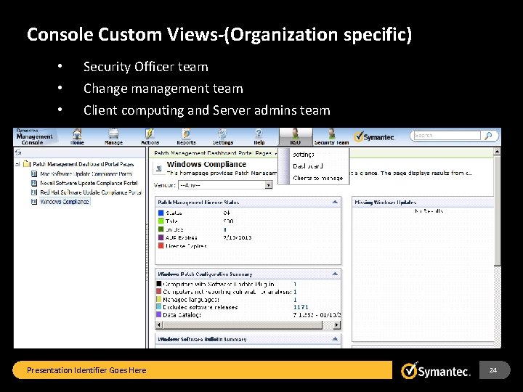523x392 pixels.
Task: Collapse the Windows Software Bulletin Summary panel
Action: coord(335,339)
